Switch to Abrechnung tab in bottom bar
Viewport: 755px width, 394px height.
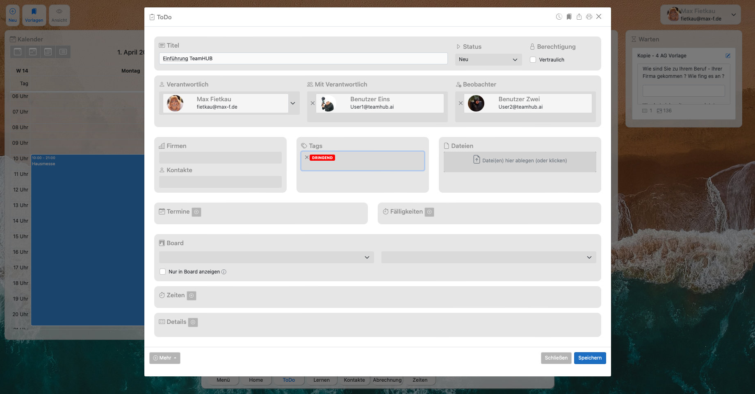click(x=387, y=380)
